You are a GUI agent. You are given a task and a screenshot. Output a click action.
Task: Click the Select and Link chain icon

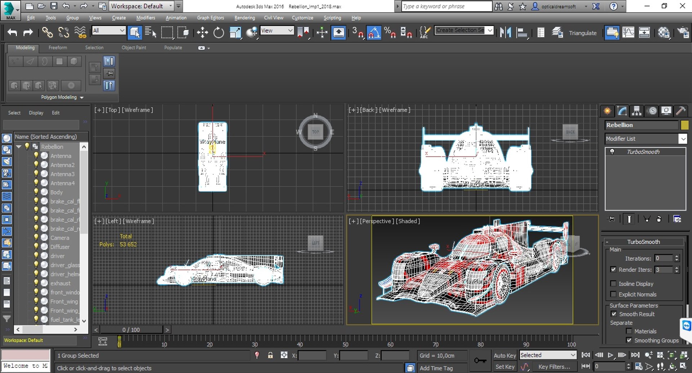coord(47,33)
